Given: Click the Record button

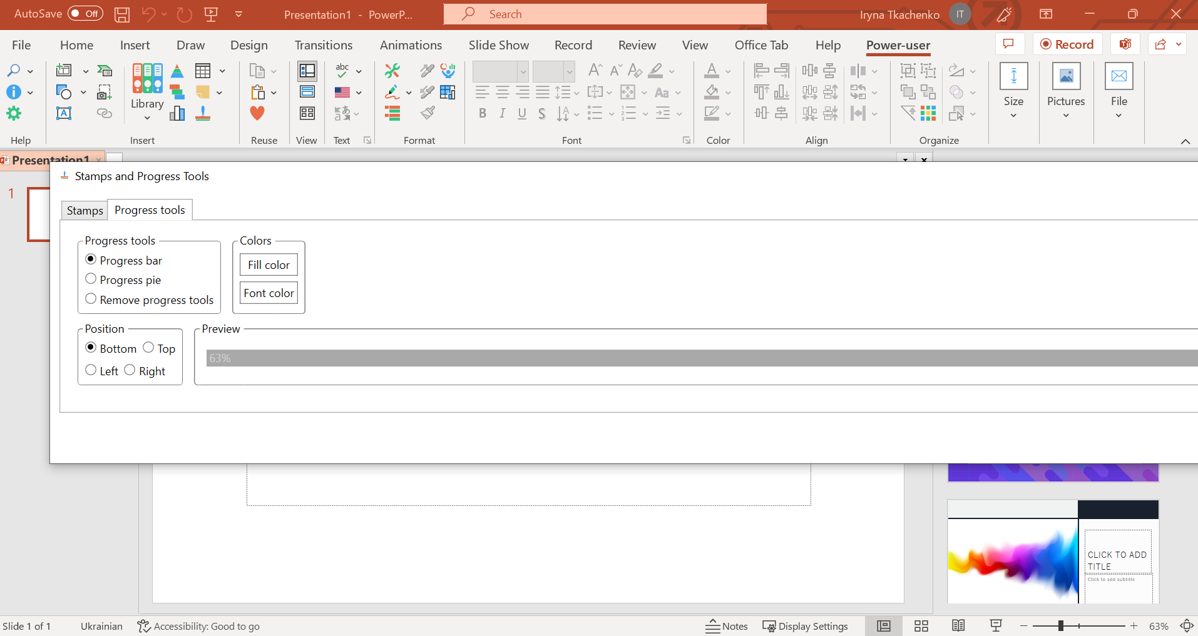Looking at the screenshot, I should click(1067, 44).
